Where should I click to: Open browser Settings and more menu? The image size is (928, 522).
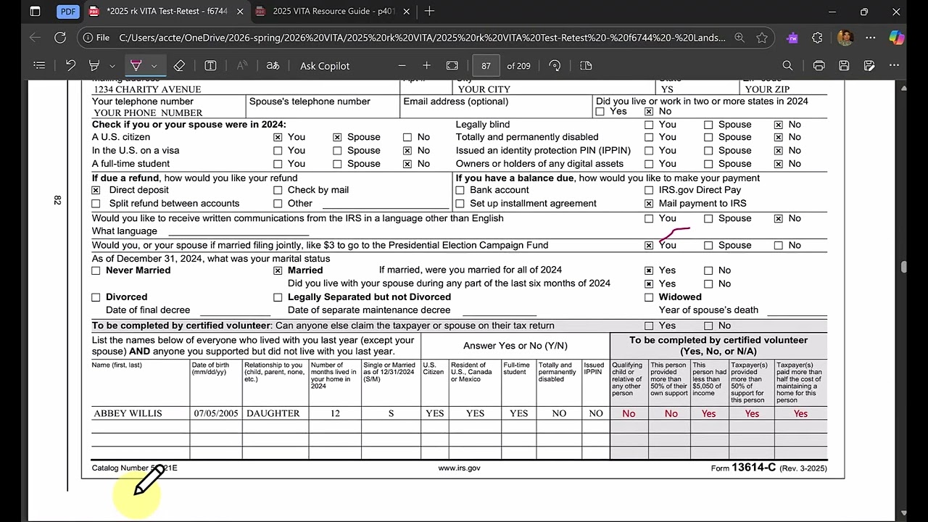pyautogui.click(x=871, y=38)
